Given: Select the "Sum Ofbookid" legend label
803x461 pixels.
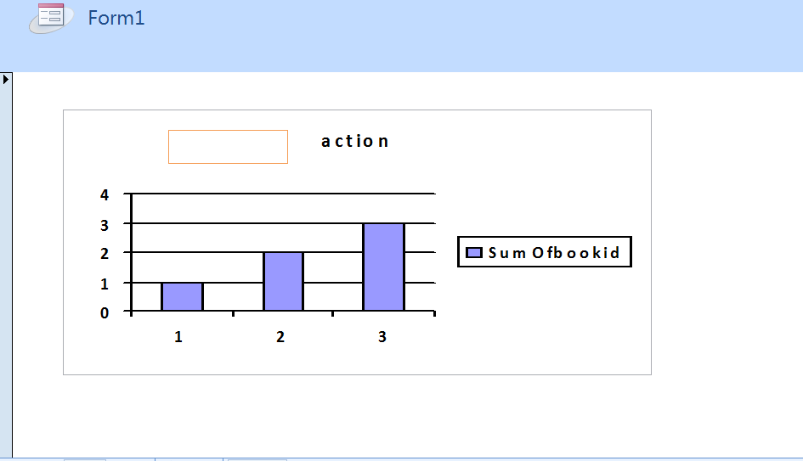Looking at the screenshot, I should point(554,252).
